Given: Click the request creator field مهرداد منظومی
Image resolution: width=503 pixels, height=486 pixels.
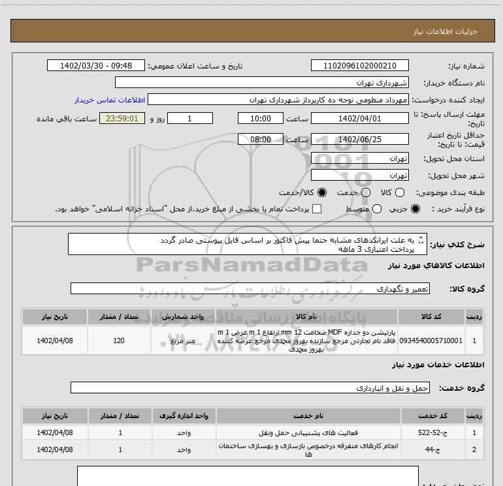Looking at the screenshot, I should (x=278, y=100).
